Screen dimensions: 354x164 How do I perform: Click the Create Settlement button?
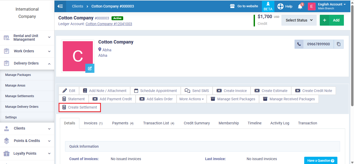coord(80,107)
